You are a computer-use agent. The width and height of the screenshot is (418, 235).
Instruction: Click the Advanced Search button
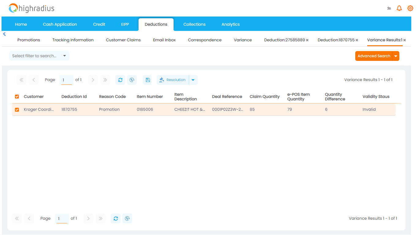pyautogui.click(x=374, y=56)
